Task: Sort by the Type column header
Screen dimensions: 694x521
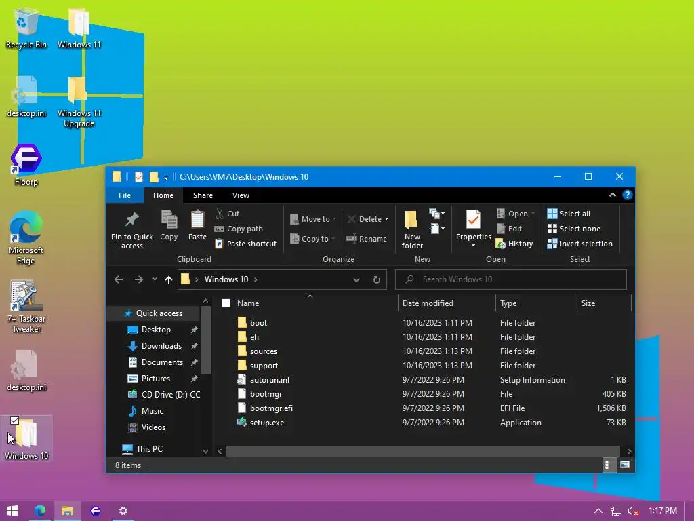Action: 536,303
